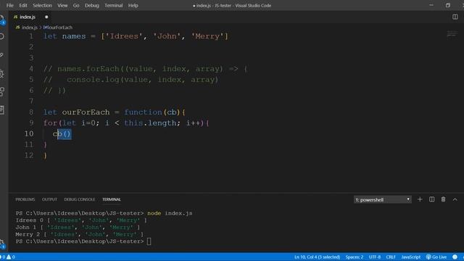Open Source Control in activity bar
This screenshot has width=464, height=261.
pos(2,55)
